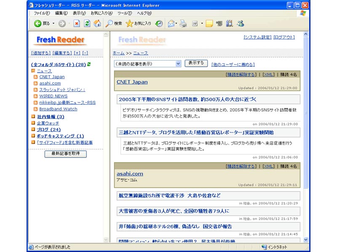Open the History toolbar icon

(x=159, y=24)
